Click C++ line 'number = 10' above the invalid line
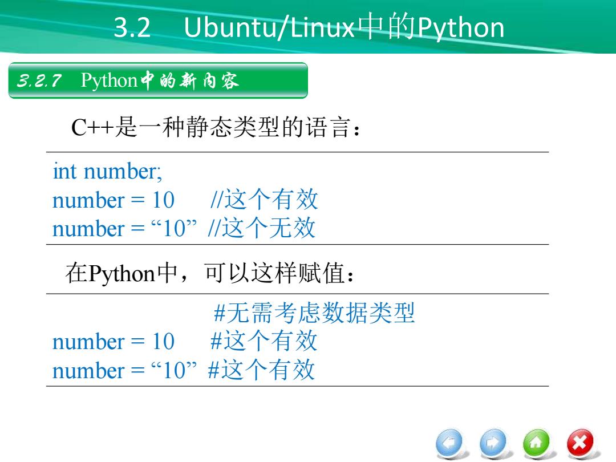616x462 pixels. [x=114, y=200]
